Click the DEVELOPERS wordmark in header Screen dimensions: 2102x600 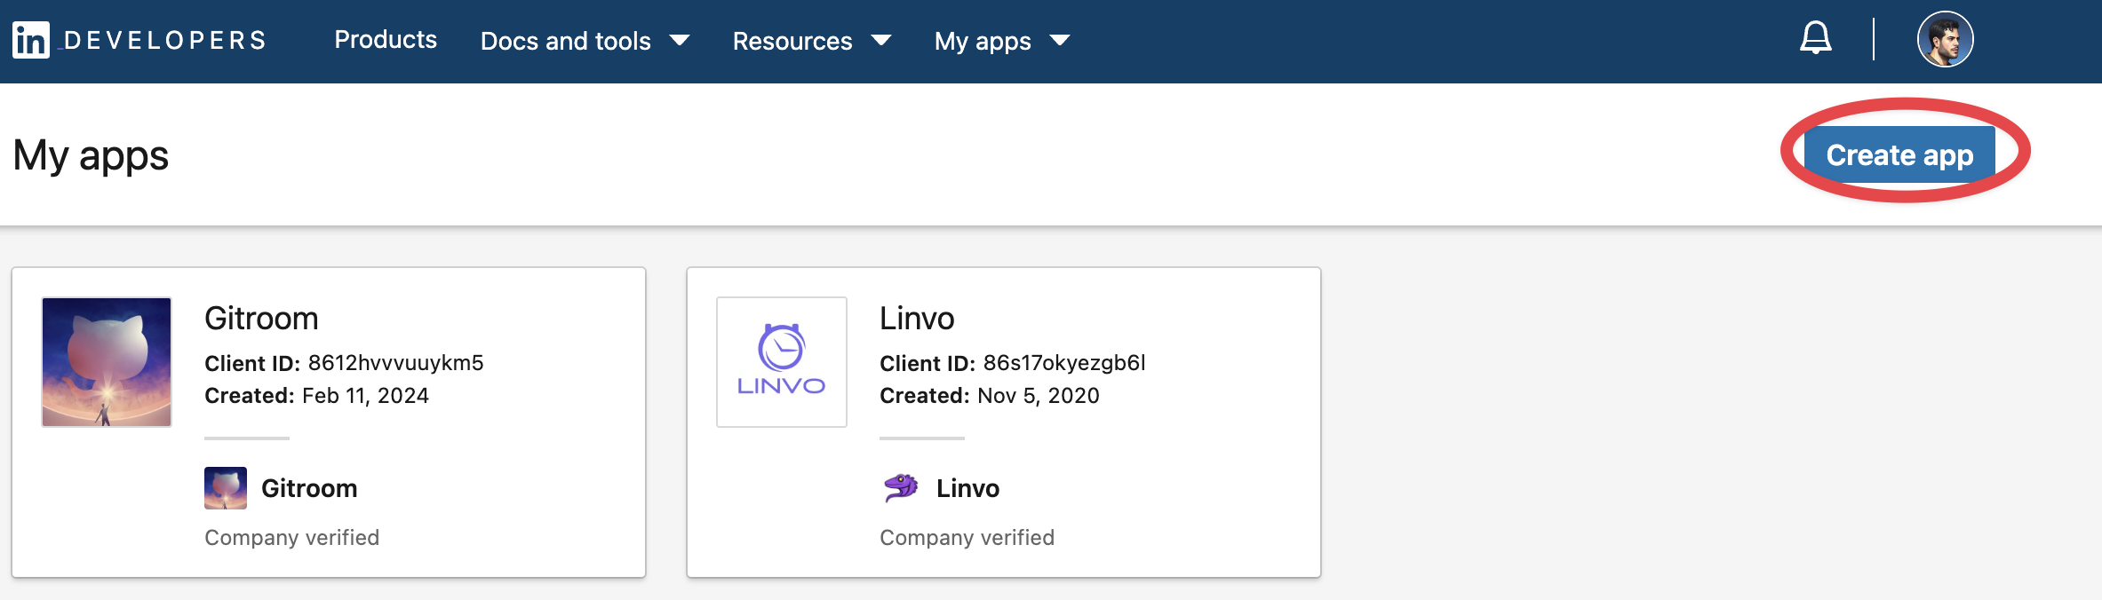pyautogui.click(x=164, y=41)
